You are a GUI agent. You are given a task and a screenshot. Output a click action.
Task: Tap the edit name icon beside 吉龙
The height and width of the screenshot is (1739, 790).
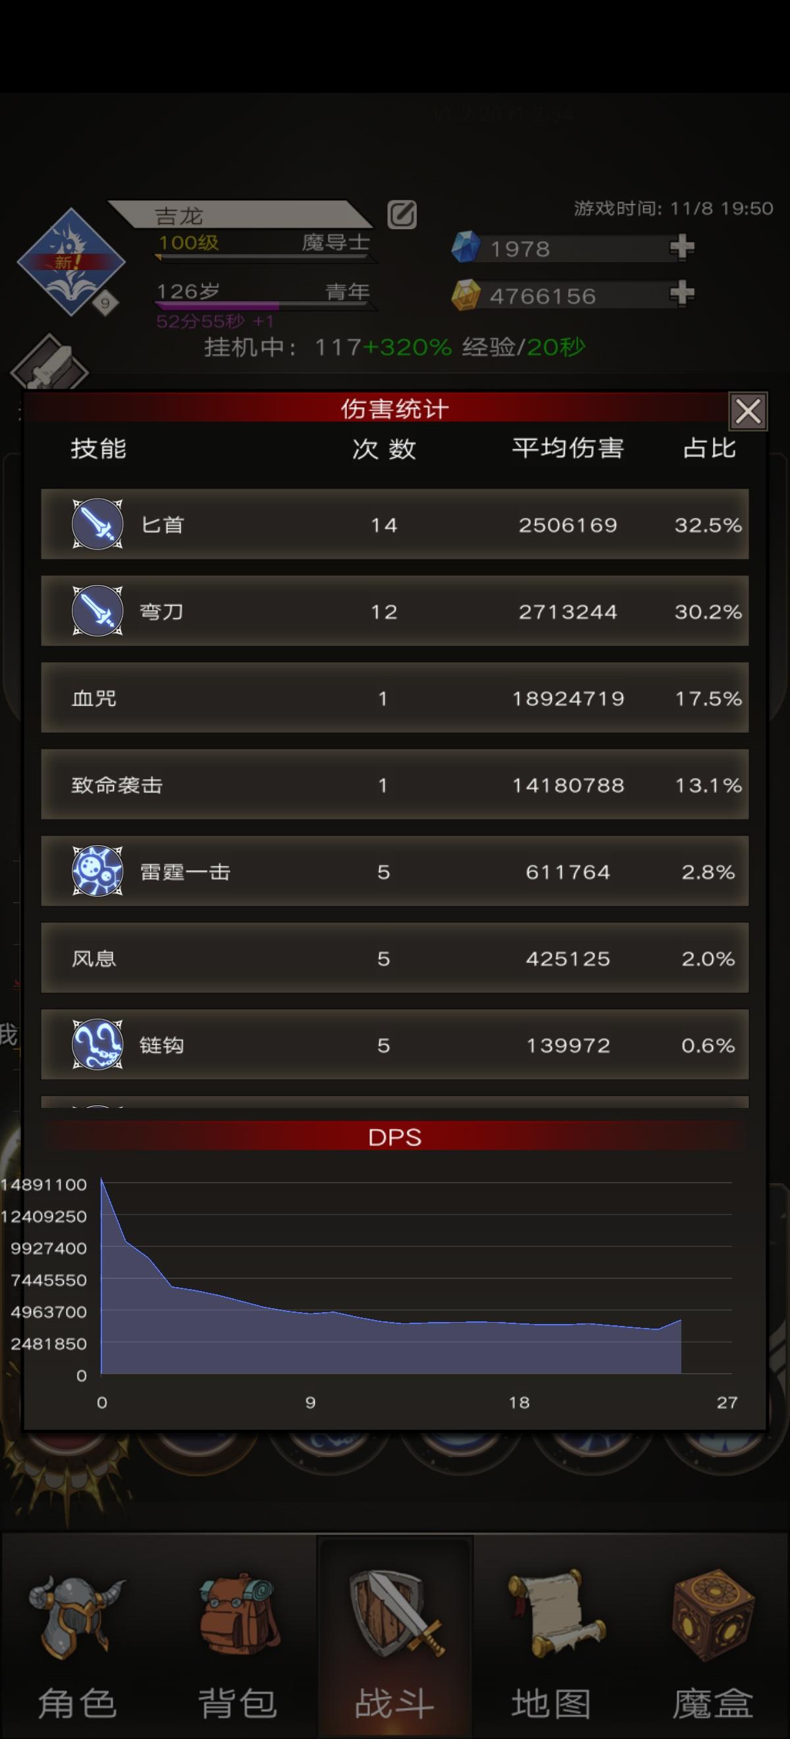[402, 215]
